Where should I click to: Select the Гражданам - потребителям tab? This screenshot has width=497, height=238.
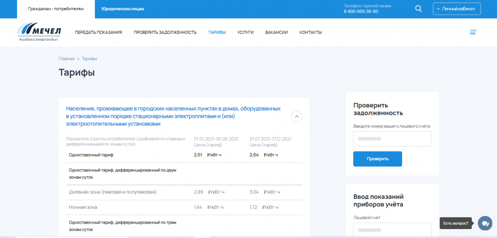pyautogui.click(x=56, y=9)
